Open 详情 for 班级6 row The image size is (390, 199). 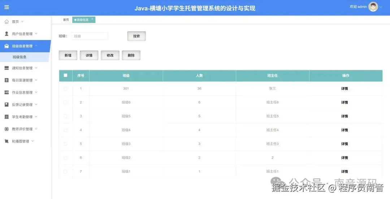tap(344, 102)
